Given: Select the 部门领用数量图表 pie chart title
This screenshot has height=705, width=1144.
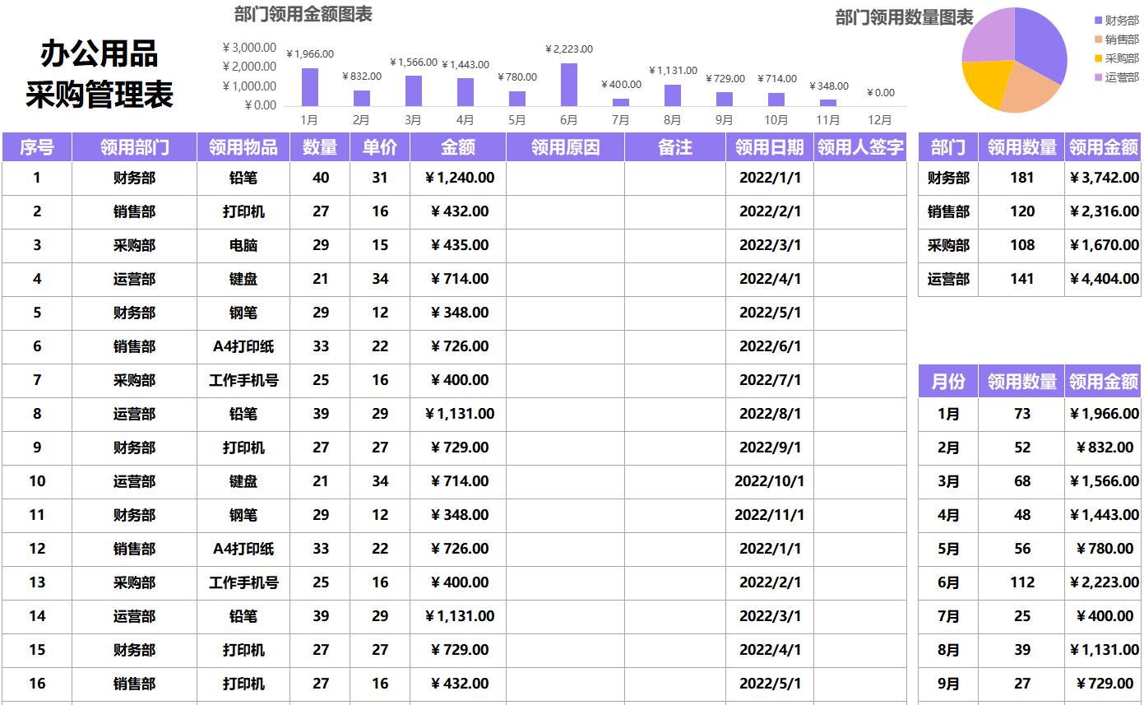Looking at the screenshot, I should point(904,17).
